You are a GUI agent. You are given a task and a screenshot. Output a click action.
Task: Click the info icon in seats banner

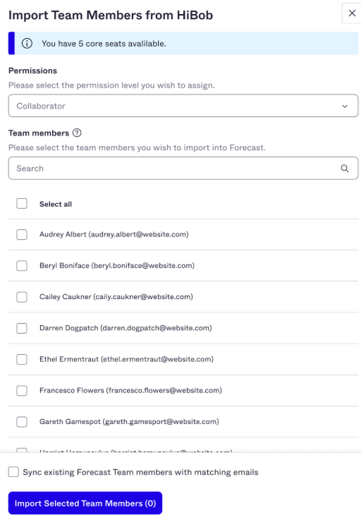(27, 43)
